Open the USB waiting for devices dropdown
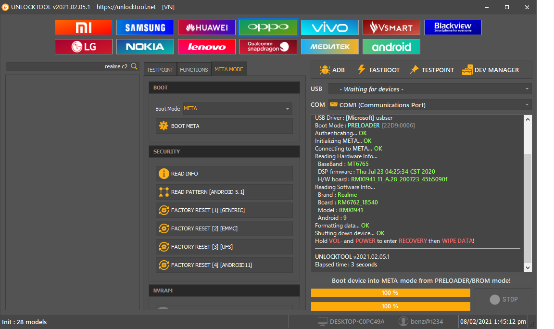The height and width of the screenshot is (329, 554). [429, 89]
